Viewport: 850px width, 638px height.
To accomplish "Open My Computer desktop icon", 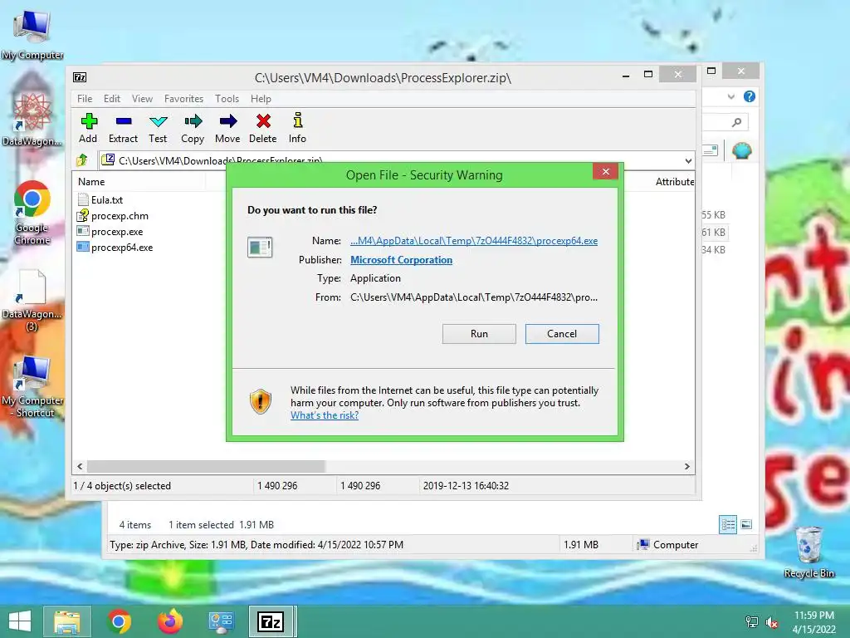I will pos(32,34).
